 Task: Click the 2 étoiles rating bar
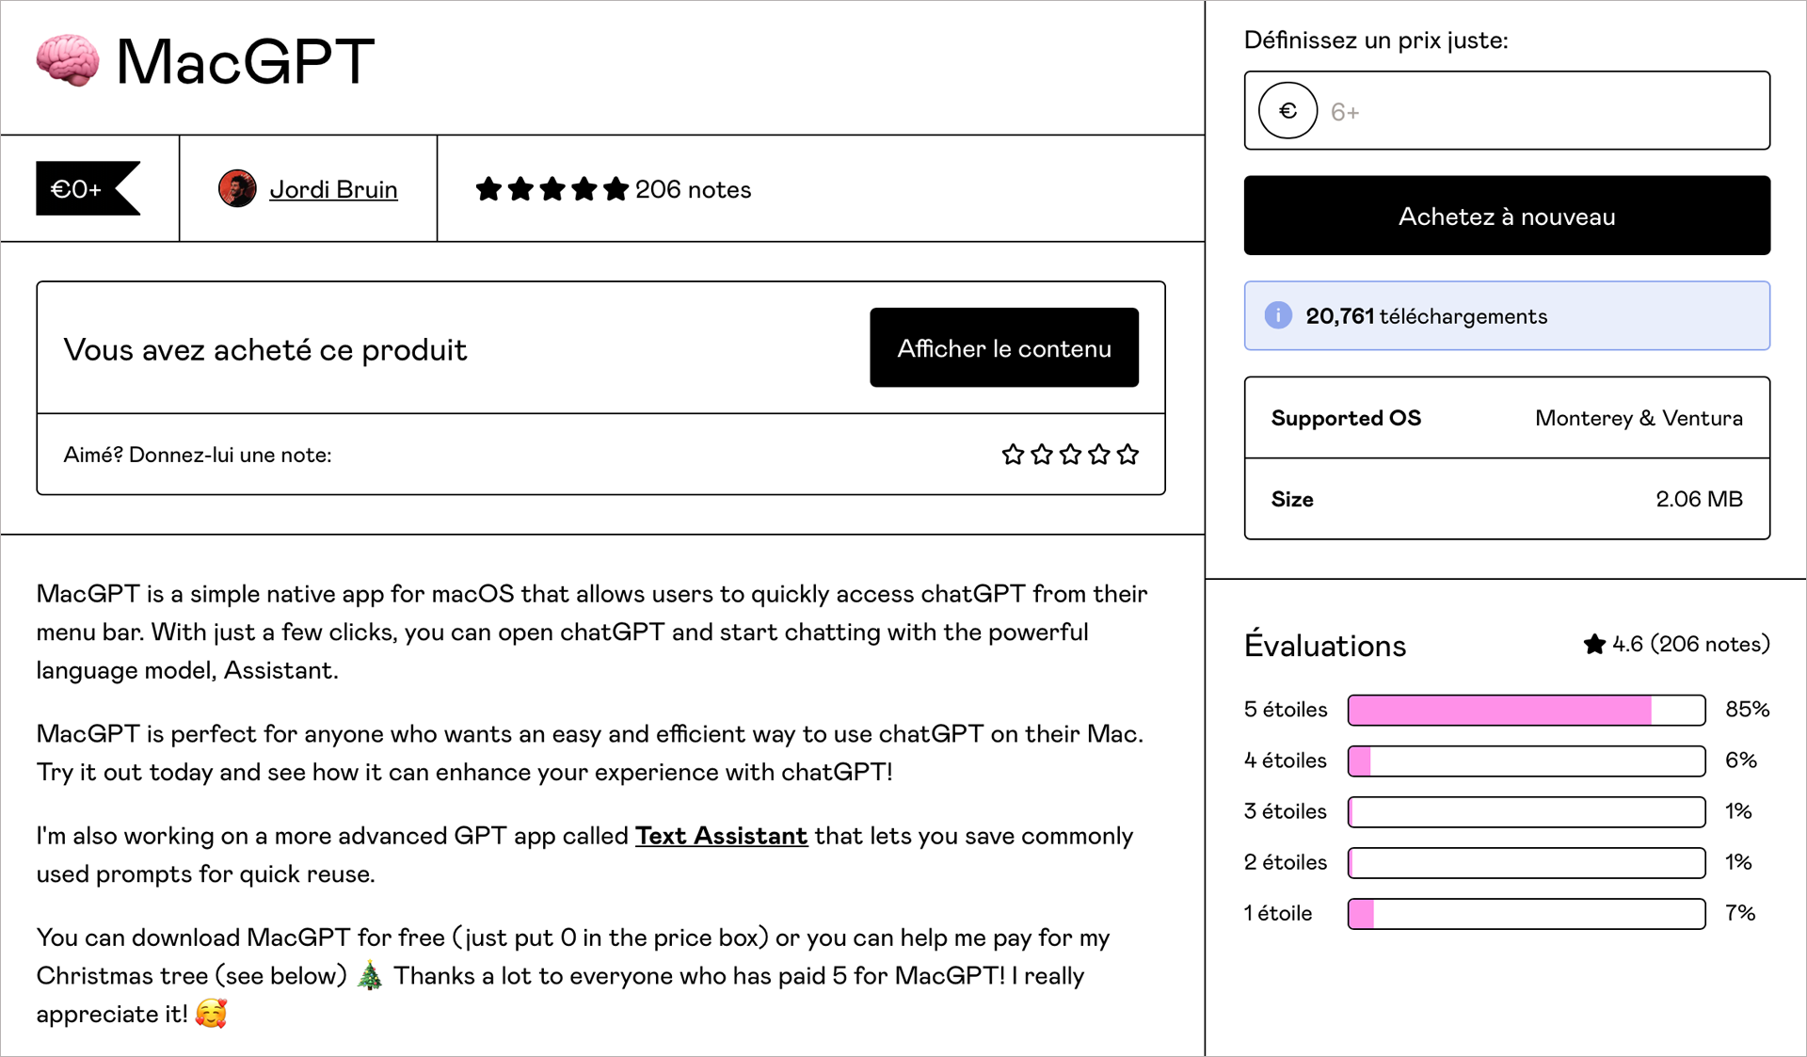[1527, 862]
